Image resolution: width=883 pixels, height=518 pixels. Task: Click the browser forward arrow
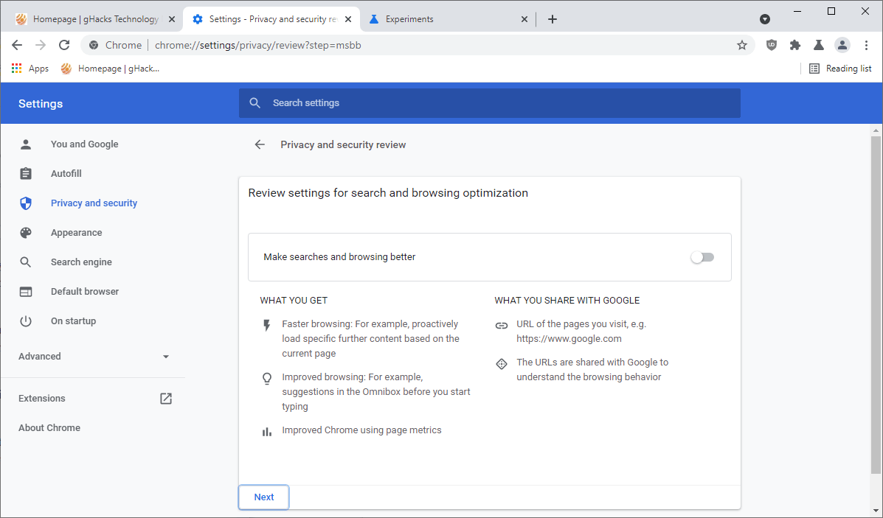click(41, 45)
